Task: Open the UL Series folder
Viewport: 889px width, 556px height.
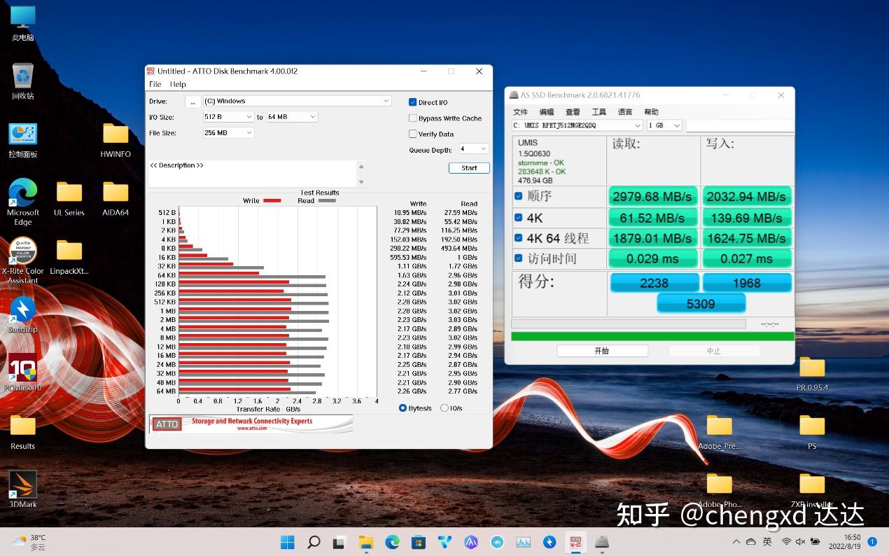Action: 69,198
